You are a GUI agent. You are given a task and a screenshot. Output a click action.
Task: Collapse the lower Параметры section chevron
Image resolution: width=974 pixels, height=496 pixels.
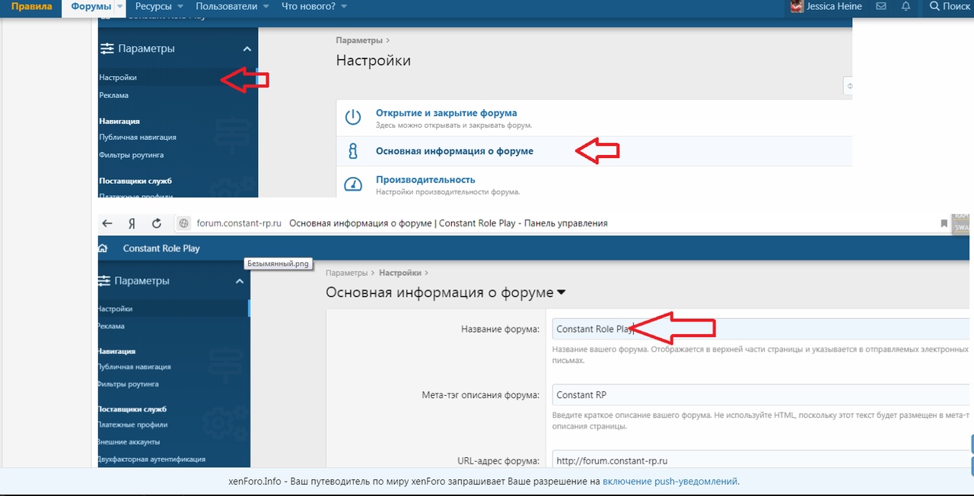(x=240, y=281)
